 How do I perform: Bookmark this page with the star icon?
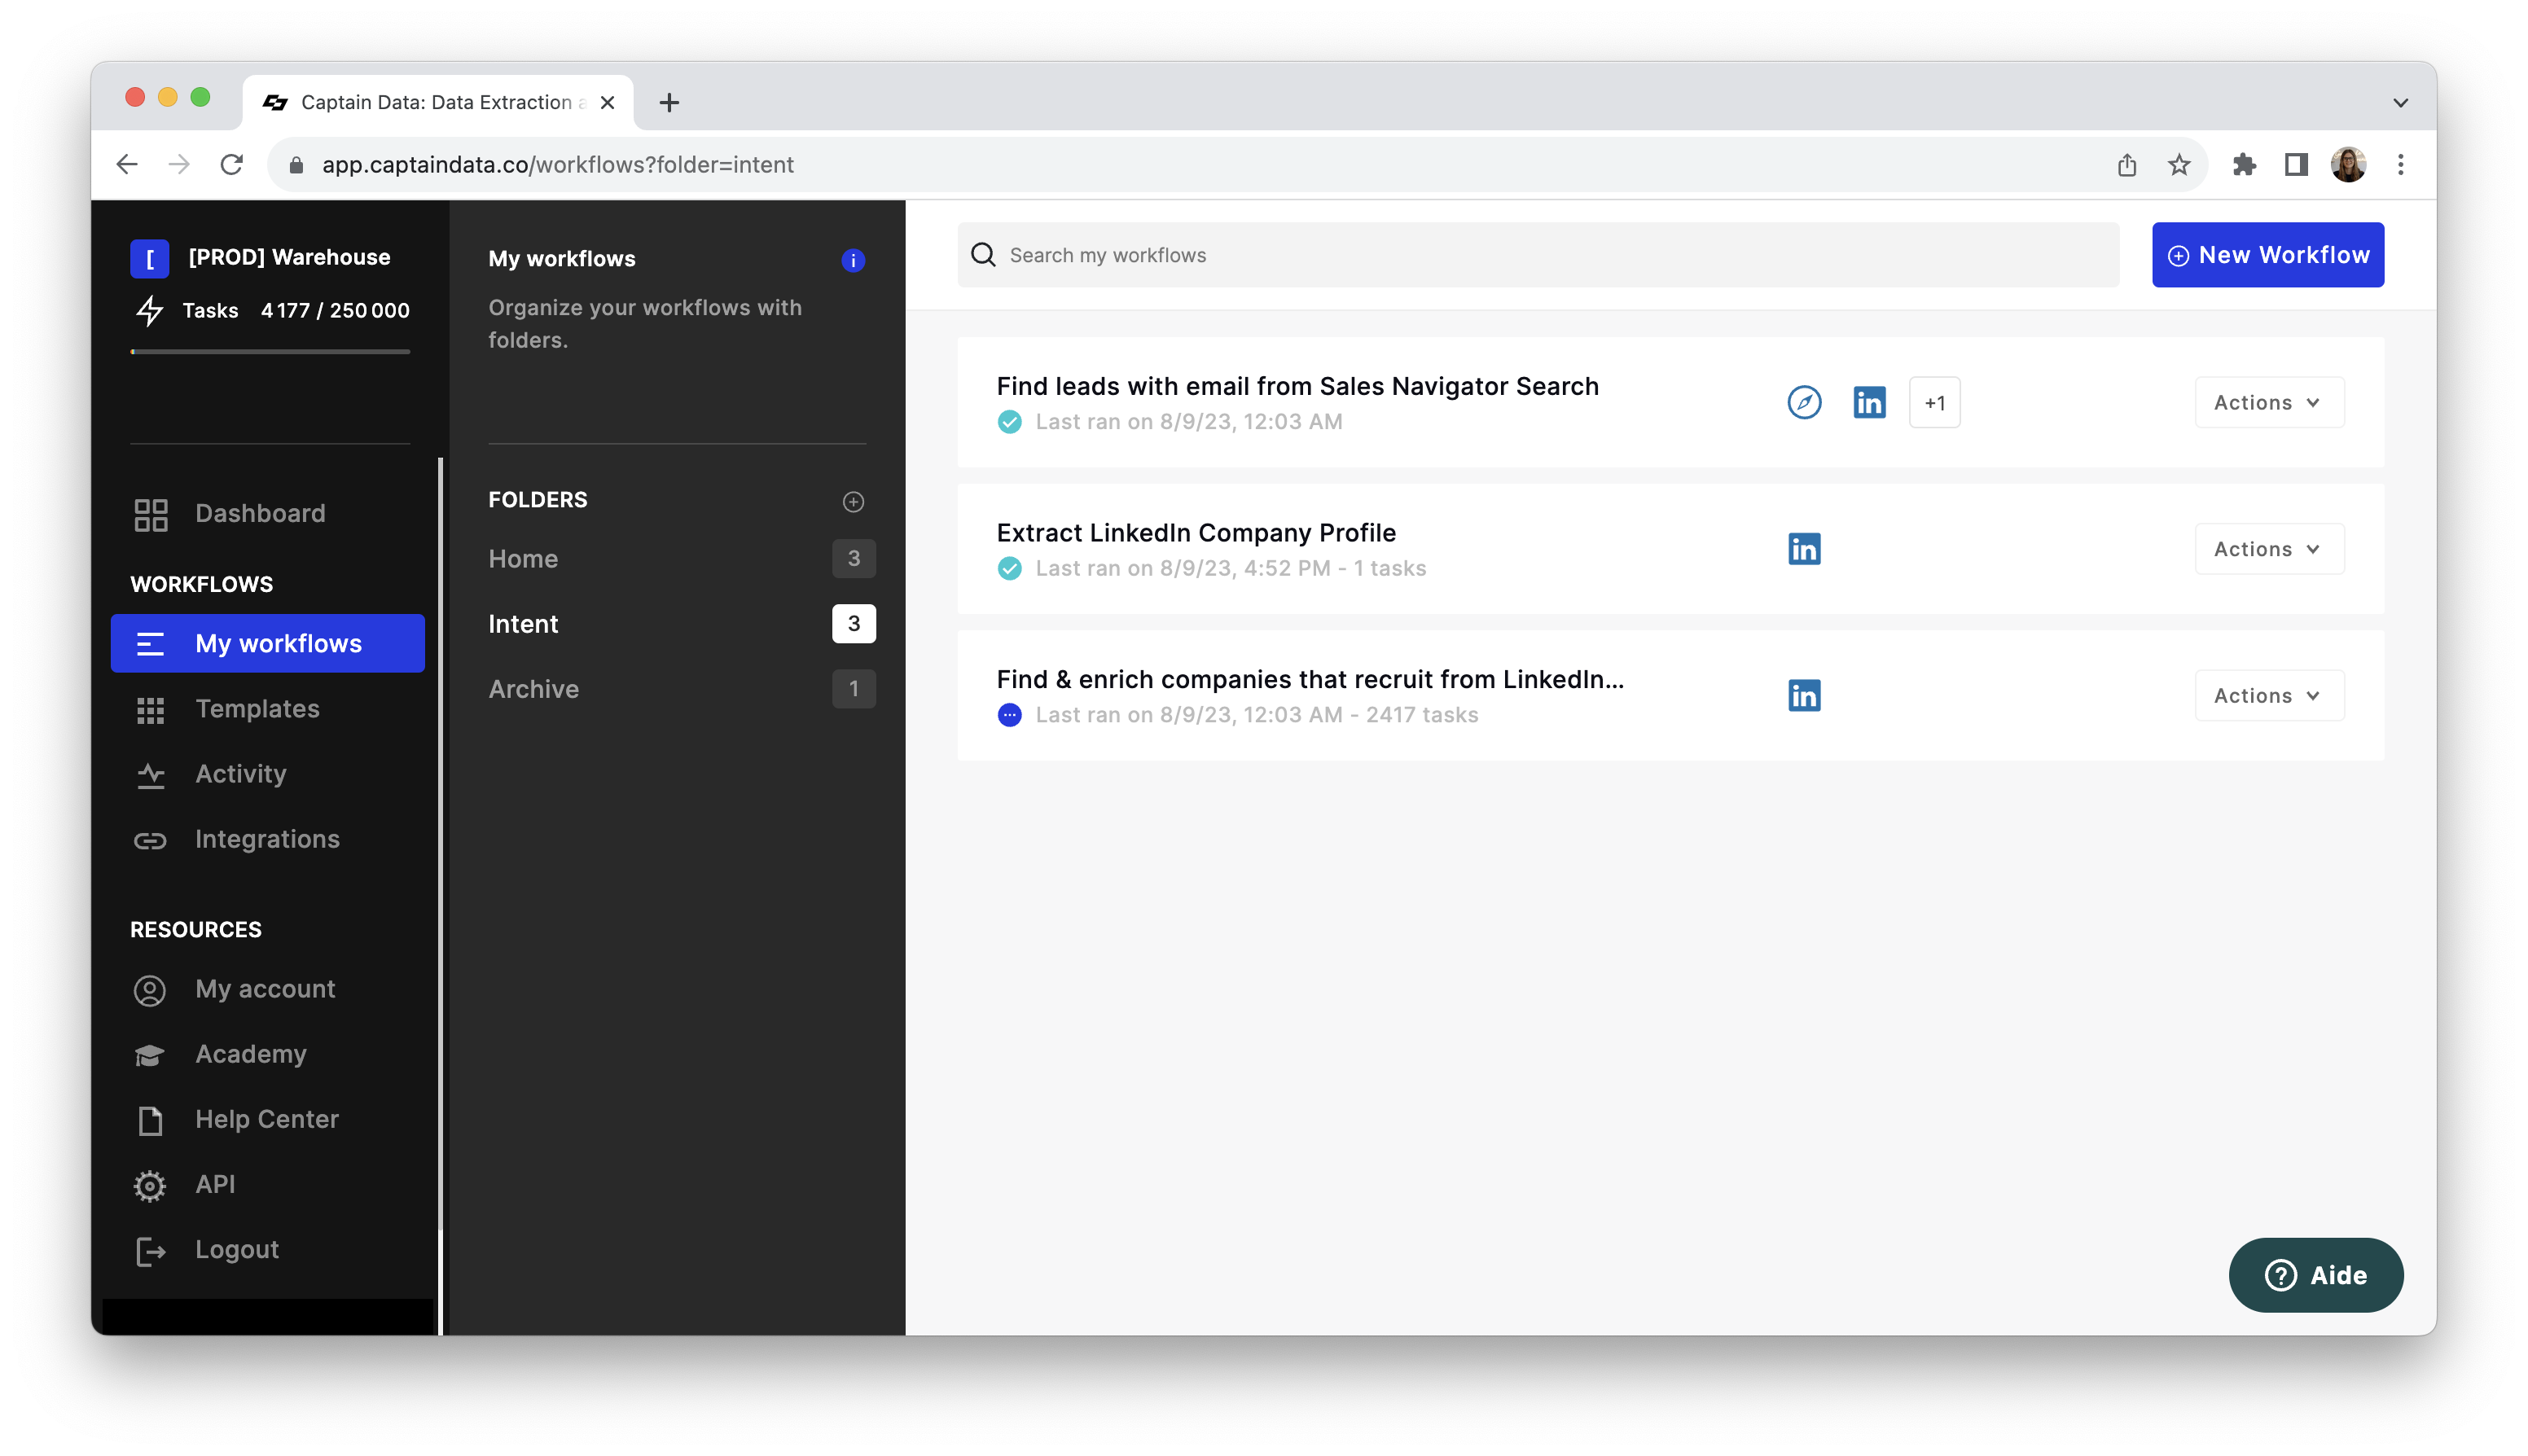(2179, 164)
